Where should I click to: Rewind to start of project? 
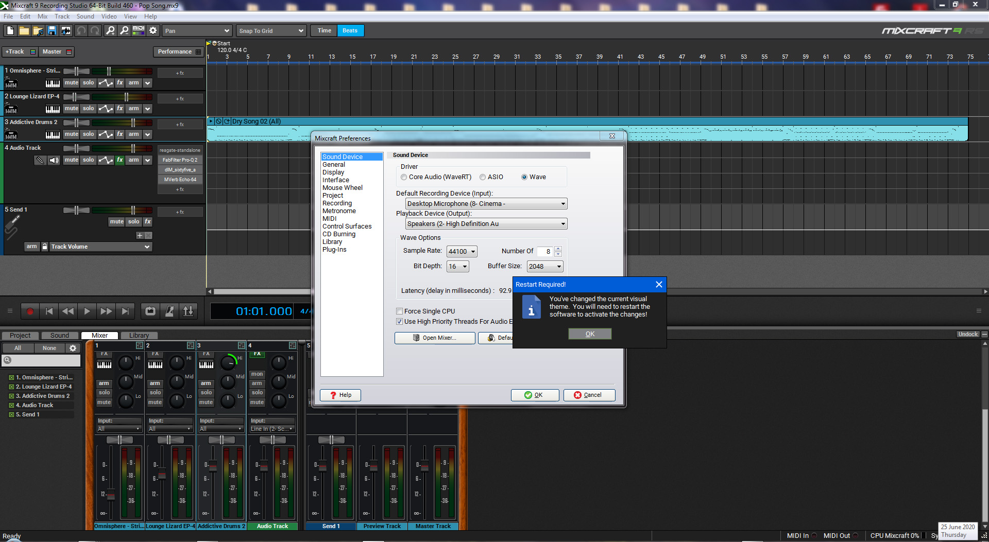[x=49, y=311]
